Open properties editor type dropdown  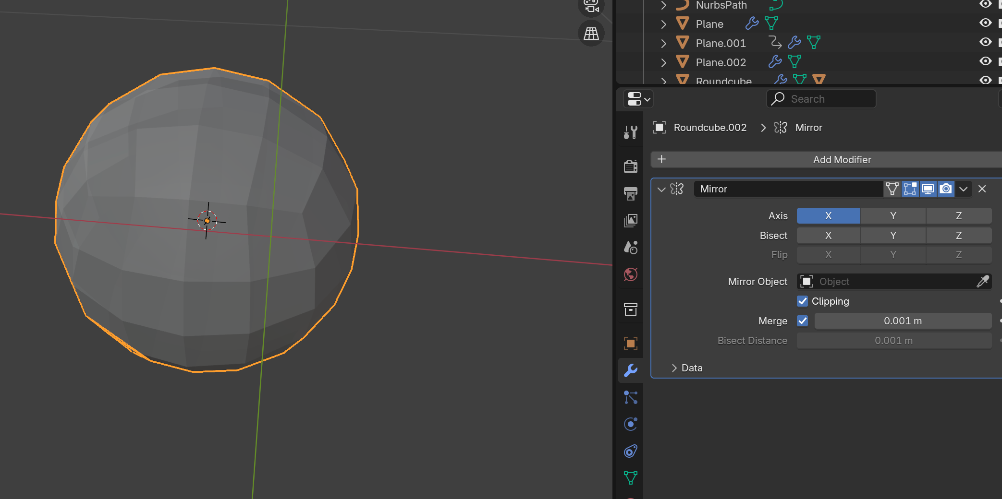[638, 99]
